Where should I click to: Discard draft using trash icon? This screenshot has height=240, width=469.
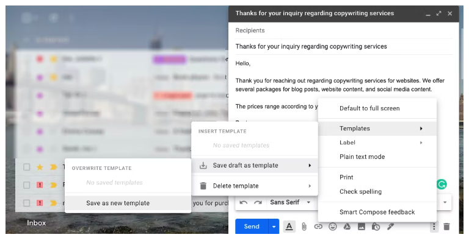point(446,227)
